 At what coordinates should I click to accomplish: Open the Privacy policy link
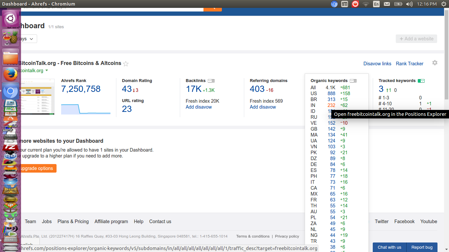point(287,236)
